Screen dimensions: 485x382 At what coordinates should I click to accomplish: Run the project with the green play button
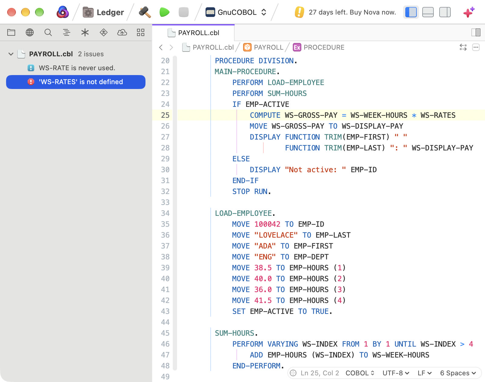click(164, 12)
